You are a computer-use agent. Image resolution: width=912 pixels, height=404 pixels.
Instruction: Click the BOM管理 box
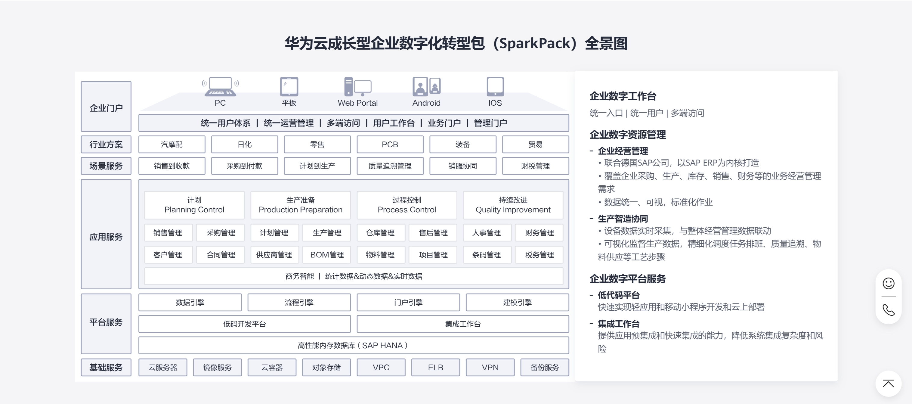pos(327,254)
